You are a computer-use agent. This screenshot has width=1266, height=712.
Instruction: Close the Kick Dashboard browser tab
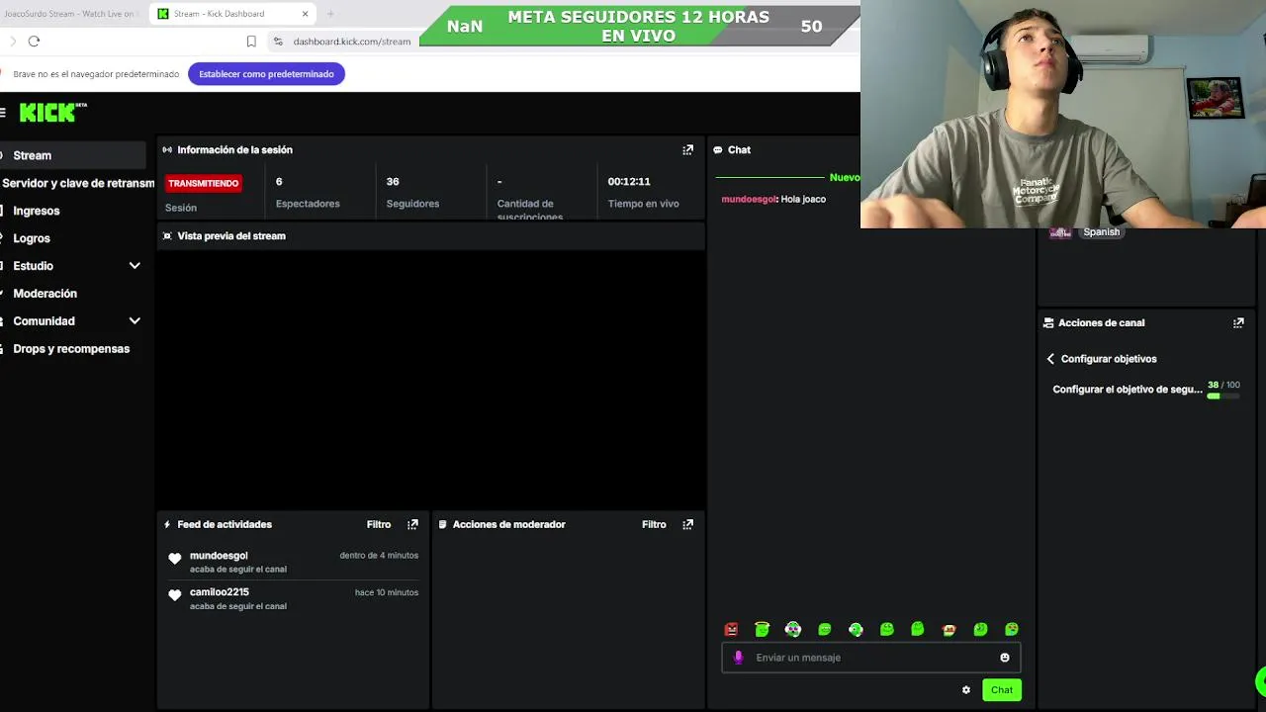pos(306,14)
